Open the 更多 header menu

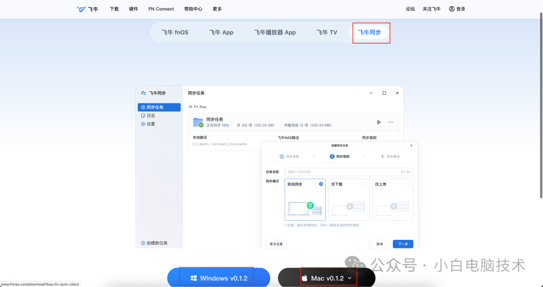click(x=217, y=9)
